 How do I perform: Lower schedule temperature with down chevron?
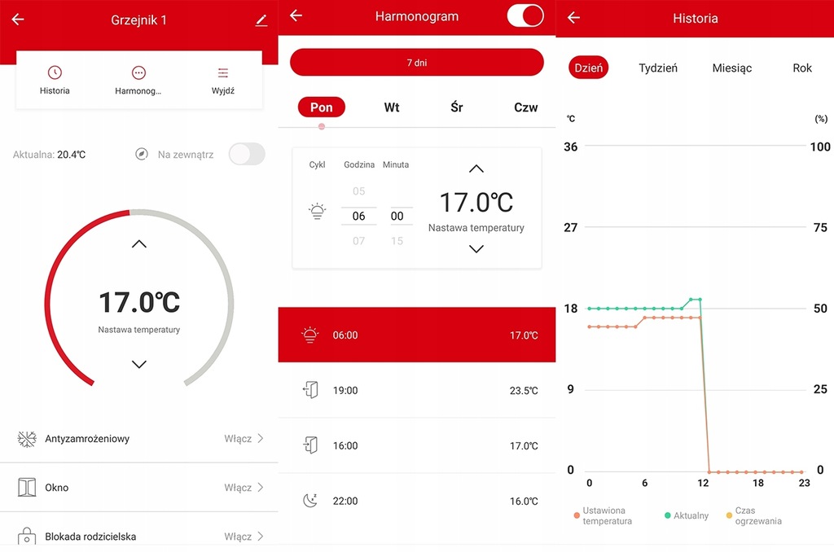point(476,249)
